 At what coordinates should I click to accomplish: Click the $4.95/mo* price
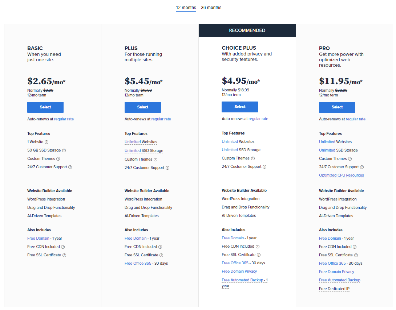click(x=241, y=81)
